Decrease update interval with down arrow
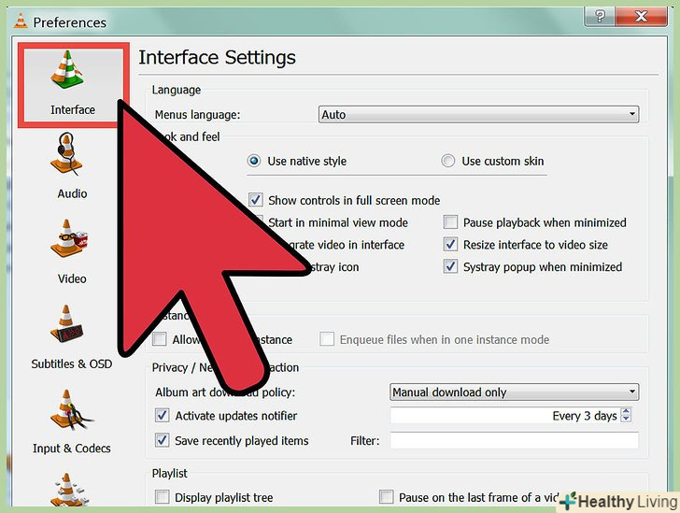This screenshot has height=513, width=680. coord(626,419)
